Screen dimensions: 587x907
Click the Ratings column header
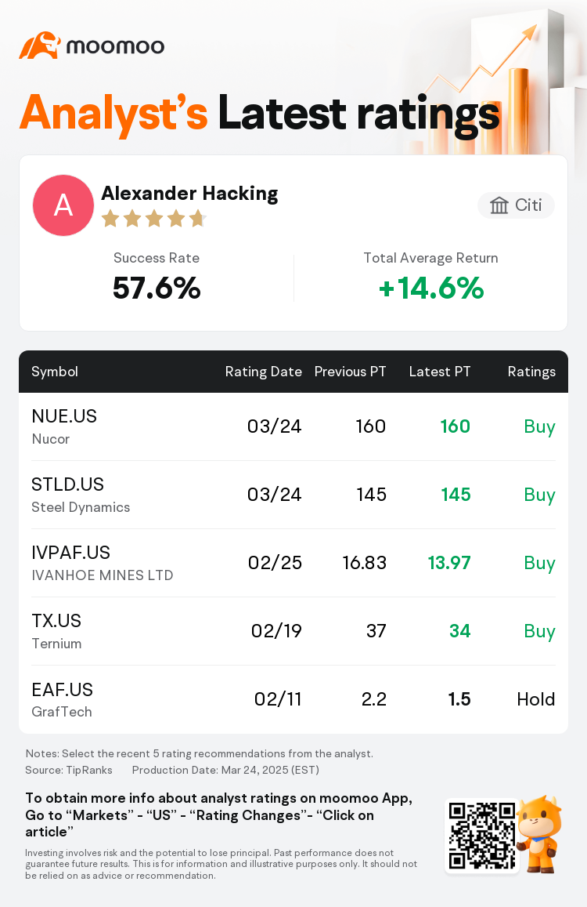point(531,372)
